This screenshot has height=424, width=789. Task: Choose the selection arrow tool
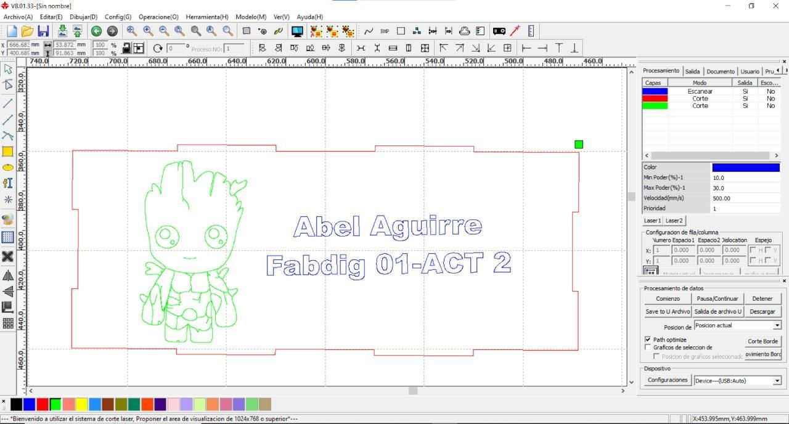(8, 69)
